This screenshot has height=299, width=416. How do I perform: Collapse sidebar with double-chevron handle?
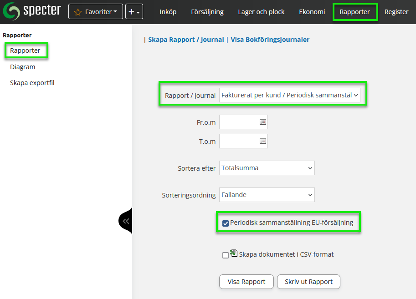click(x=126, y=221)
